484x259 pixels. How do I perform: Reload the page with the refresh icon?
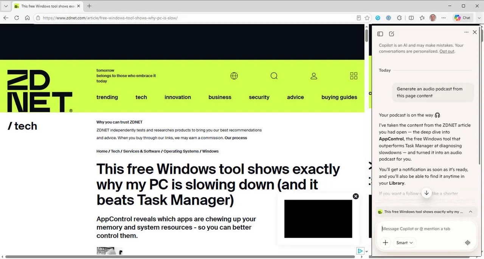click(x=17, y=18)
